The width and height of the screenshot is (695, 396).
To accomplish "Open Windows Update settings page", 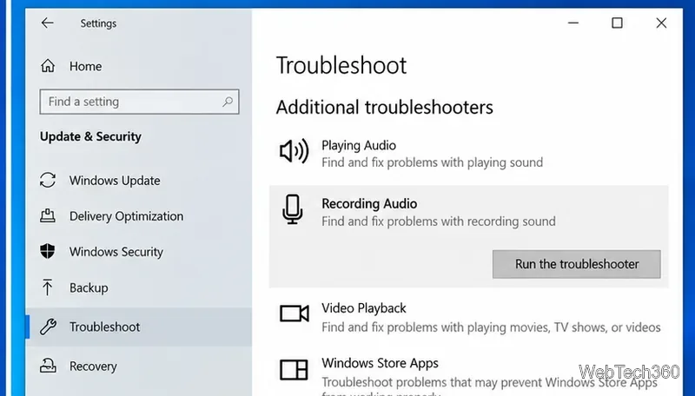I will point(115,181).
